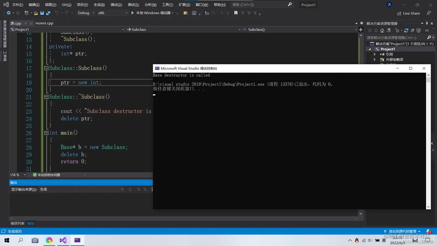The height and width of the screenshot is (246, 437).
Task: Open the 文件(F) menu
Action: coord(17,5)
